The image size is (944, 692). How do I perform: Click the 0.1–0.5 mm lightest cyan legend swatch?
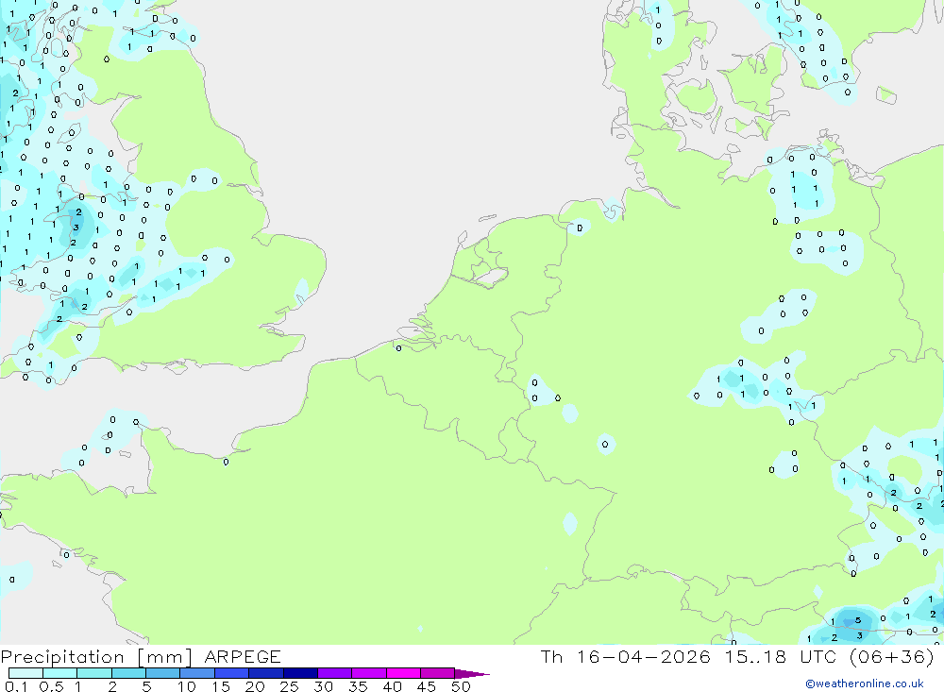[25, 673]
